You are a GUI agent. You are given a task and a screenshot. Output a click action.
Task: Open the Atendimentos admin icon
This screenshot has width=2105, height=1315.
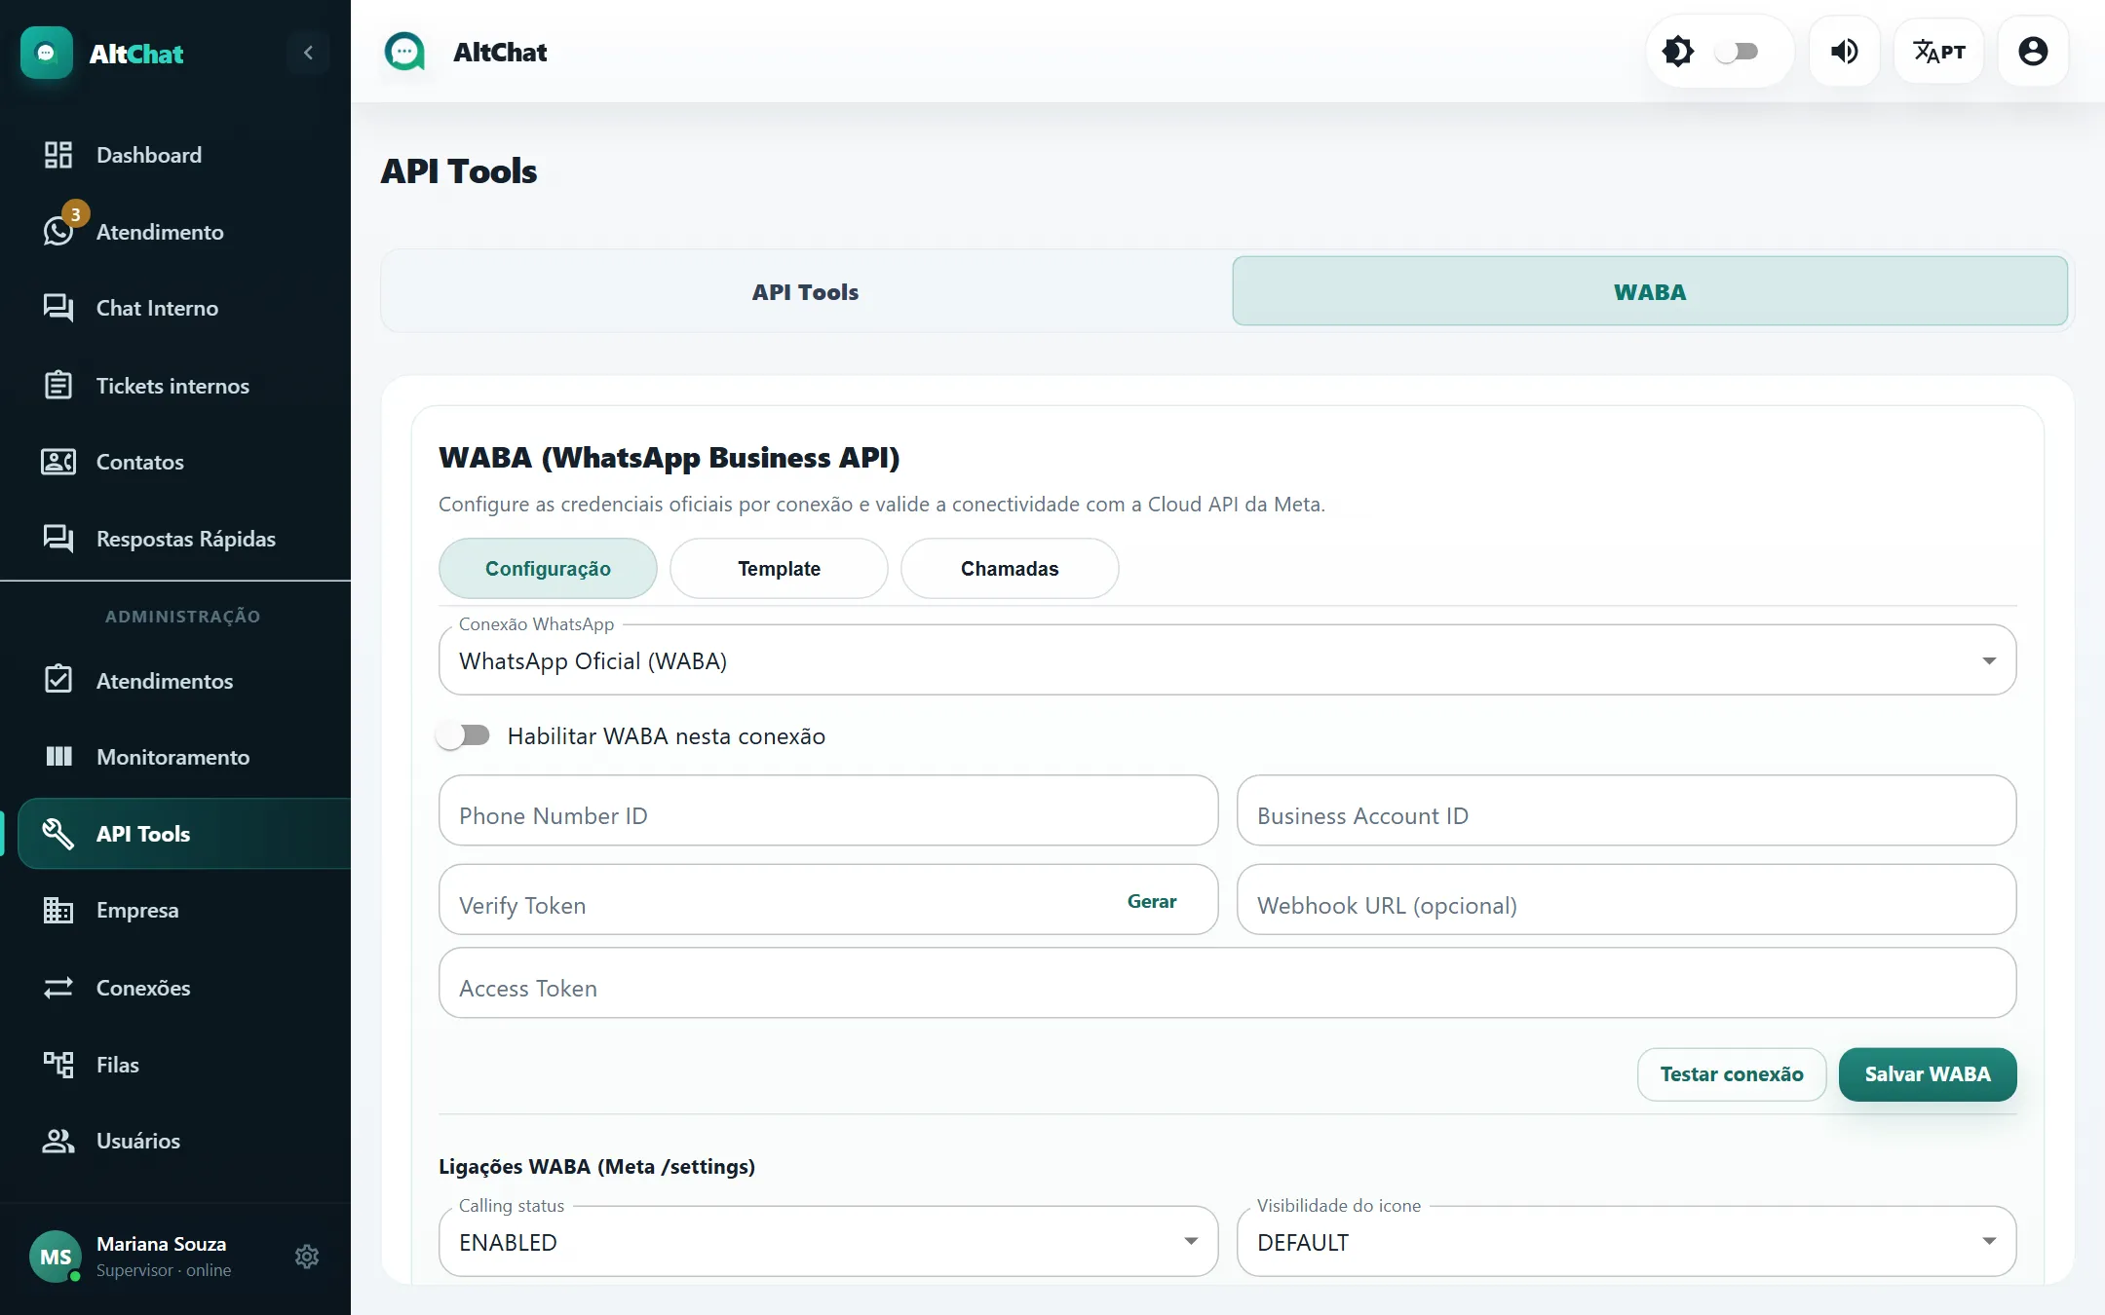pyautogui.click(x=58, y=679)
